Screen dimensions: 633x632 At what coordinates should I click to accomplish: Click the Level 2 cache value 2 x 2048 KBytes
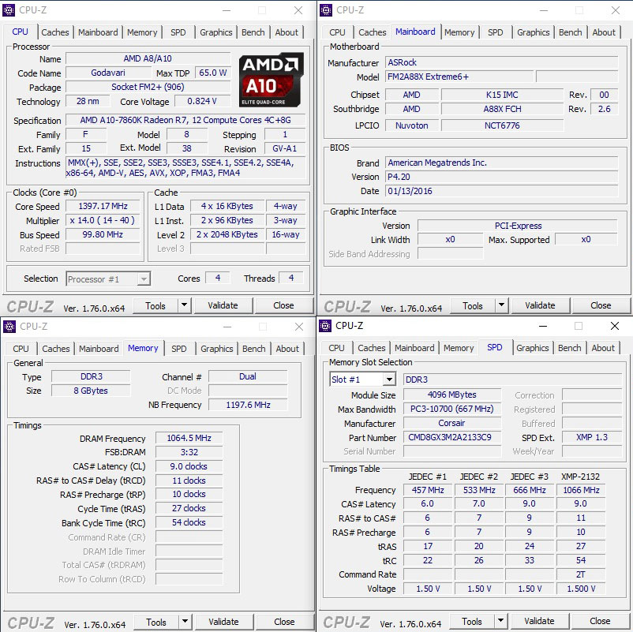pyautogui.click(x=227, y=234)
